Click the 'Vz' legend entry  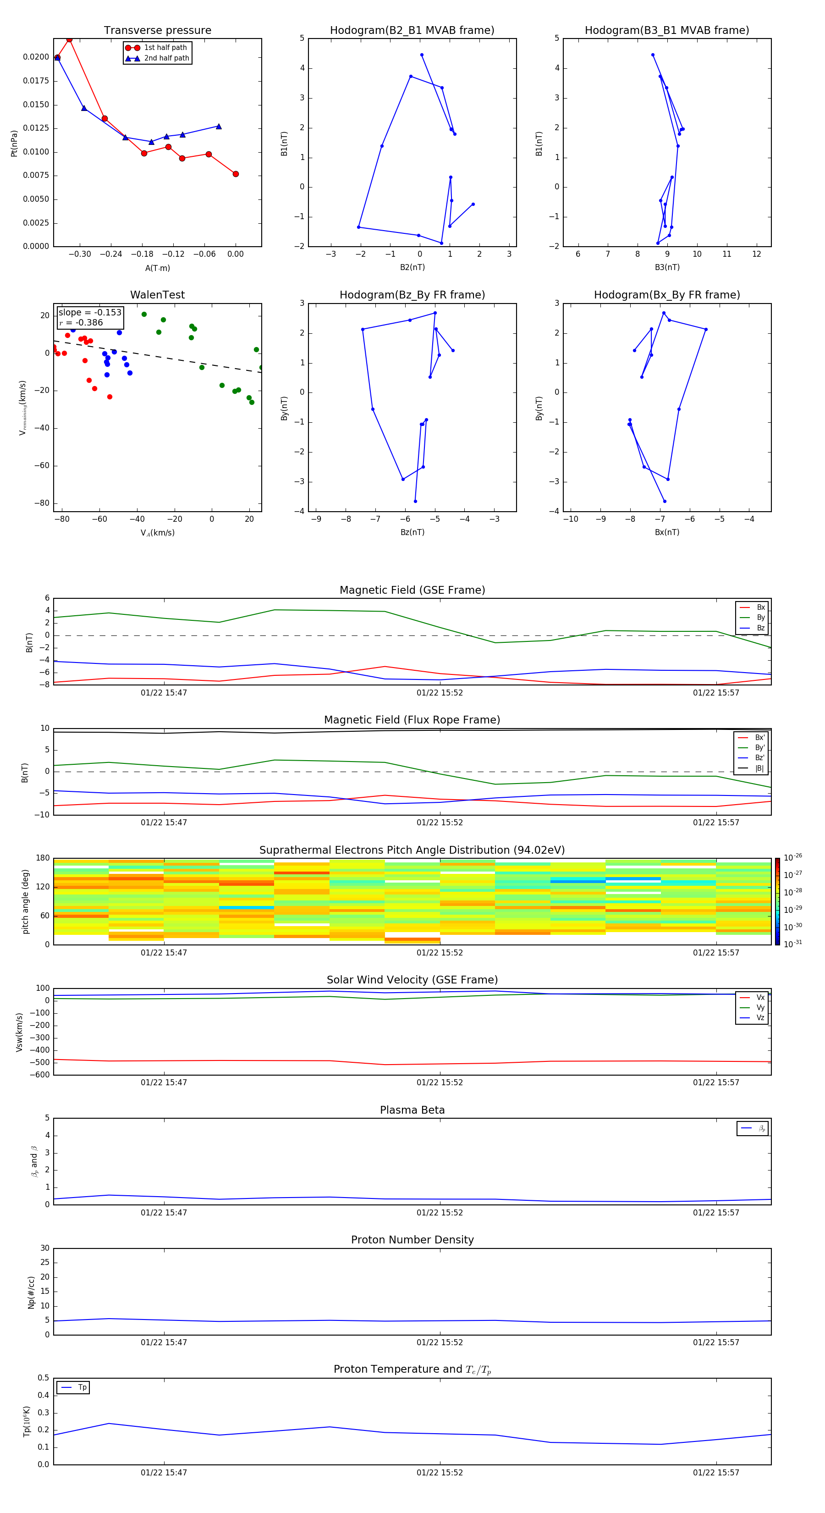(752, 1018)
